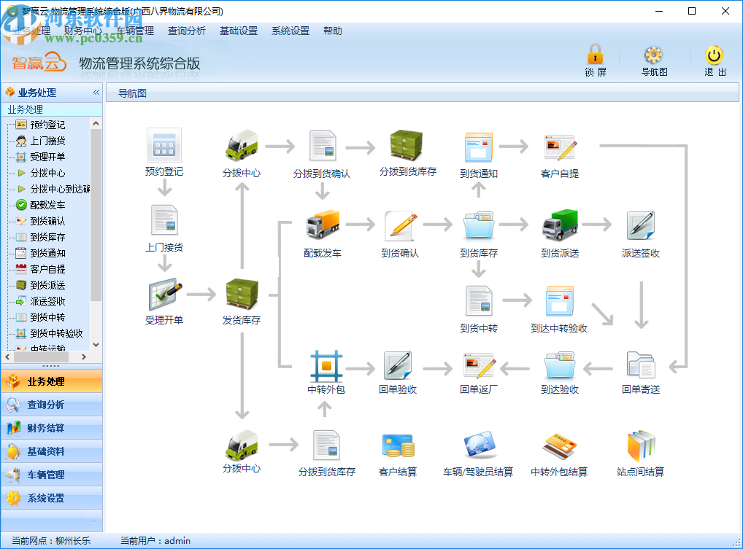Image resolution: width=743 pixels, height=549 pixels.
Task: Open the 回单返厂 icon
Action: 480,365
